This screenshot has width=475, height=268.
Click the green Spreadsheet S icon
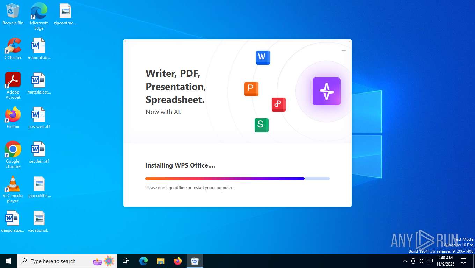coord(262,125)
